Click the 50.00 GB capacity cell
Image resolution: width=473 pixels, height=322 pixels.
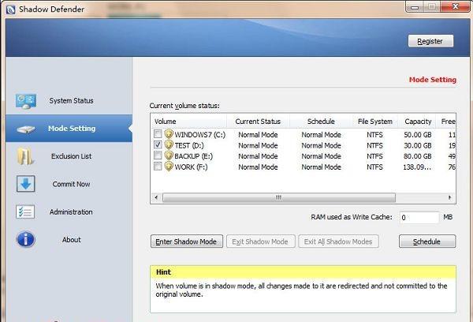pyautogui.click(x=418, y=135)
